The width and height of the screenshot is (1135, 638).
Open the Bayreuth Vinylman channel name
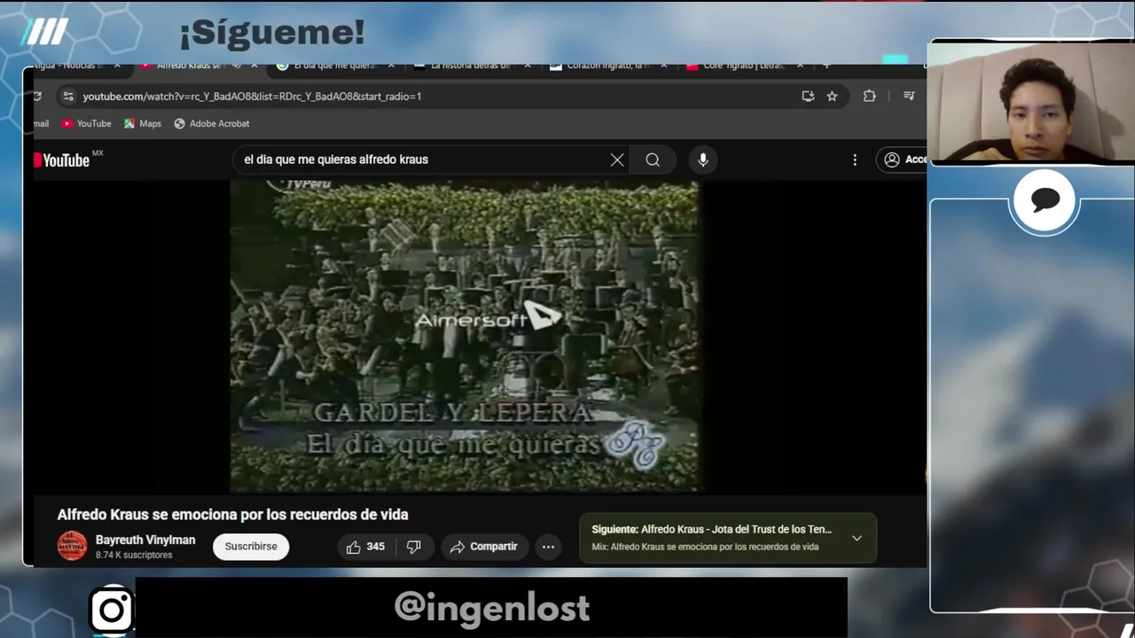pyautogui.click(x=145, y=540)
